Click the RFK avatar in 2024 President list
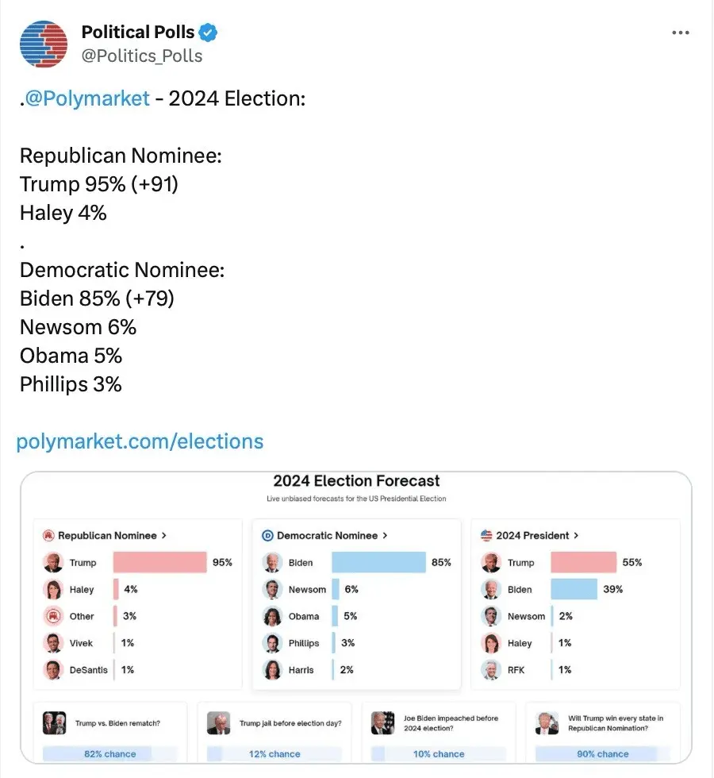 (492, 670)
